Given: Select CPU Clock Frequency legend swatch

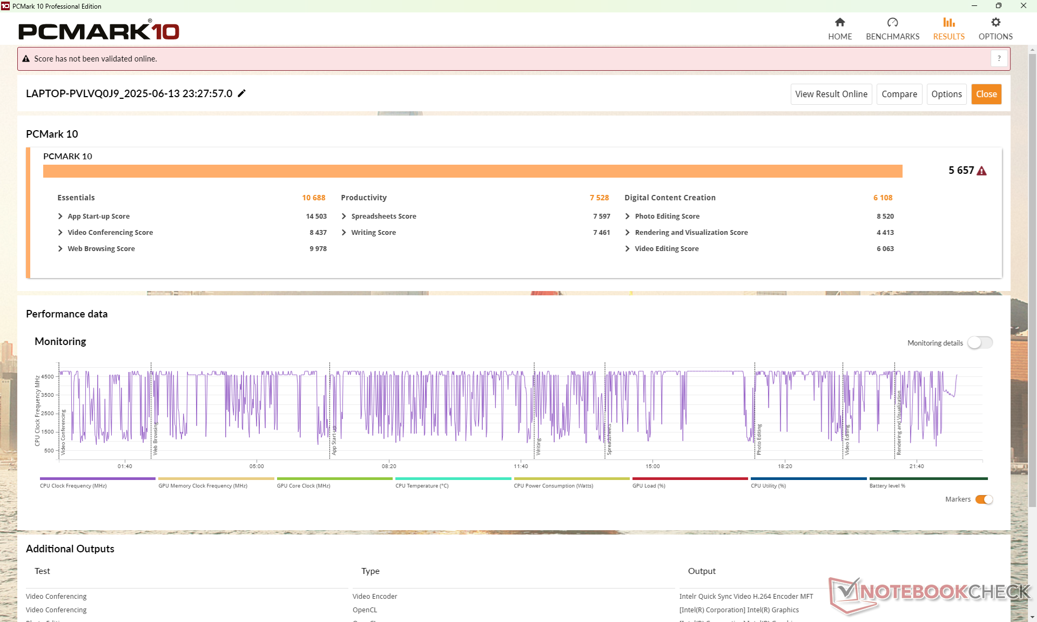Looking at the screenshot, I should click(x=97, y=478).
